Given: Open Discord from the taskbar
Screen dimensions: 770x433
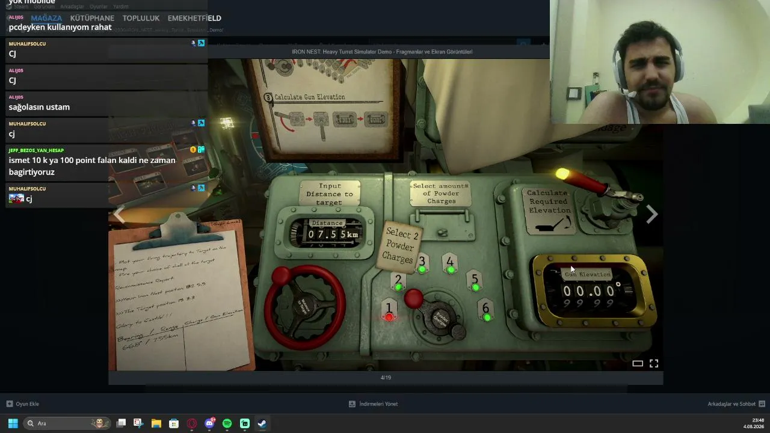Looking at the screenshot, I should (209, 423).
